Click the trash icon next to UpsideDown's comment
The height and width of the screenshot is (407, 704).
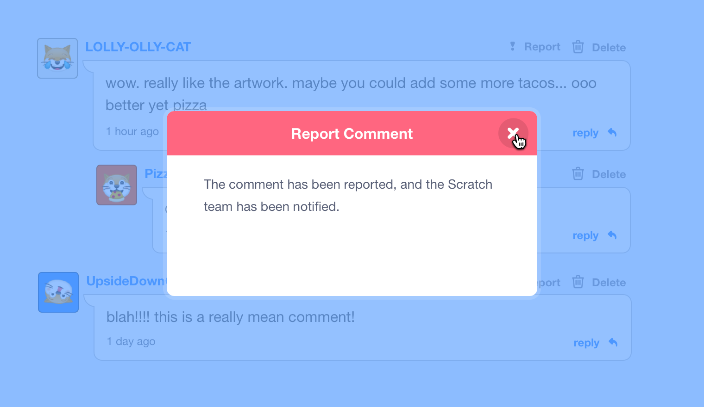click(x=578, y=282)
